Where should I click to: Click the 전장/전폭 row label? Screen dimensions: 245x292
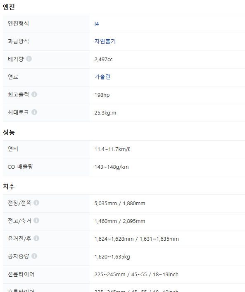tap(19, 203)
